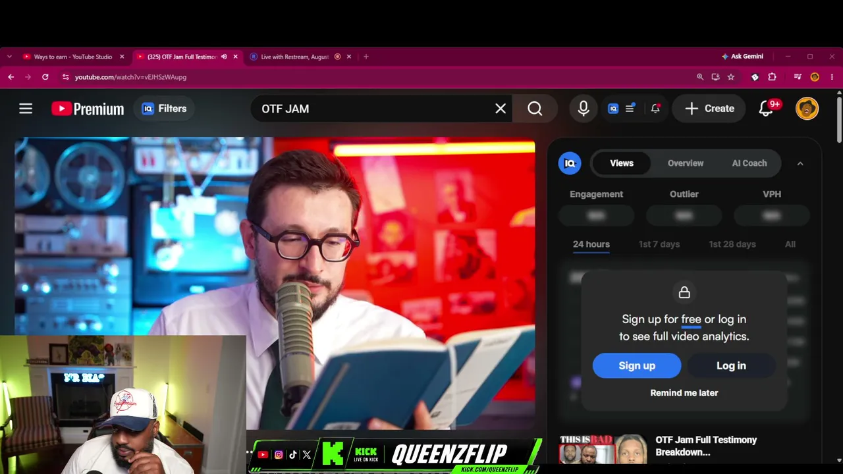Click the page vertical scrollbar thumb
Screen dimensions: 843x474
(839, 118)
